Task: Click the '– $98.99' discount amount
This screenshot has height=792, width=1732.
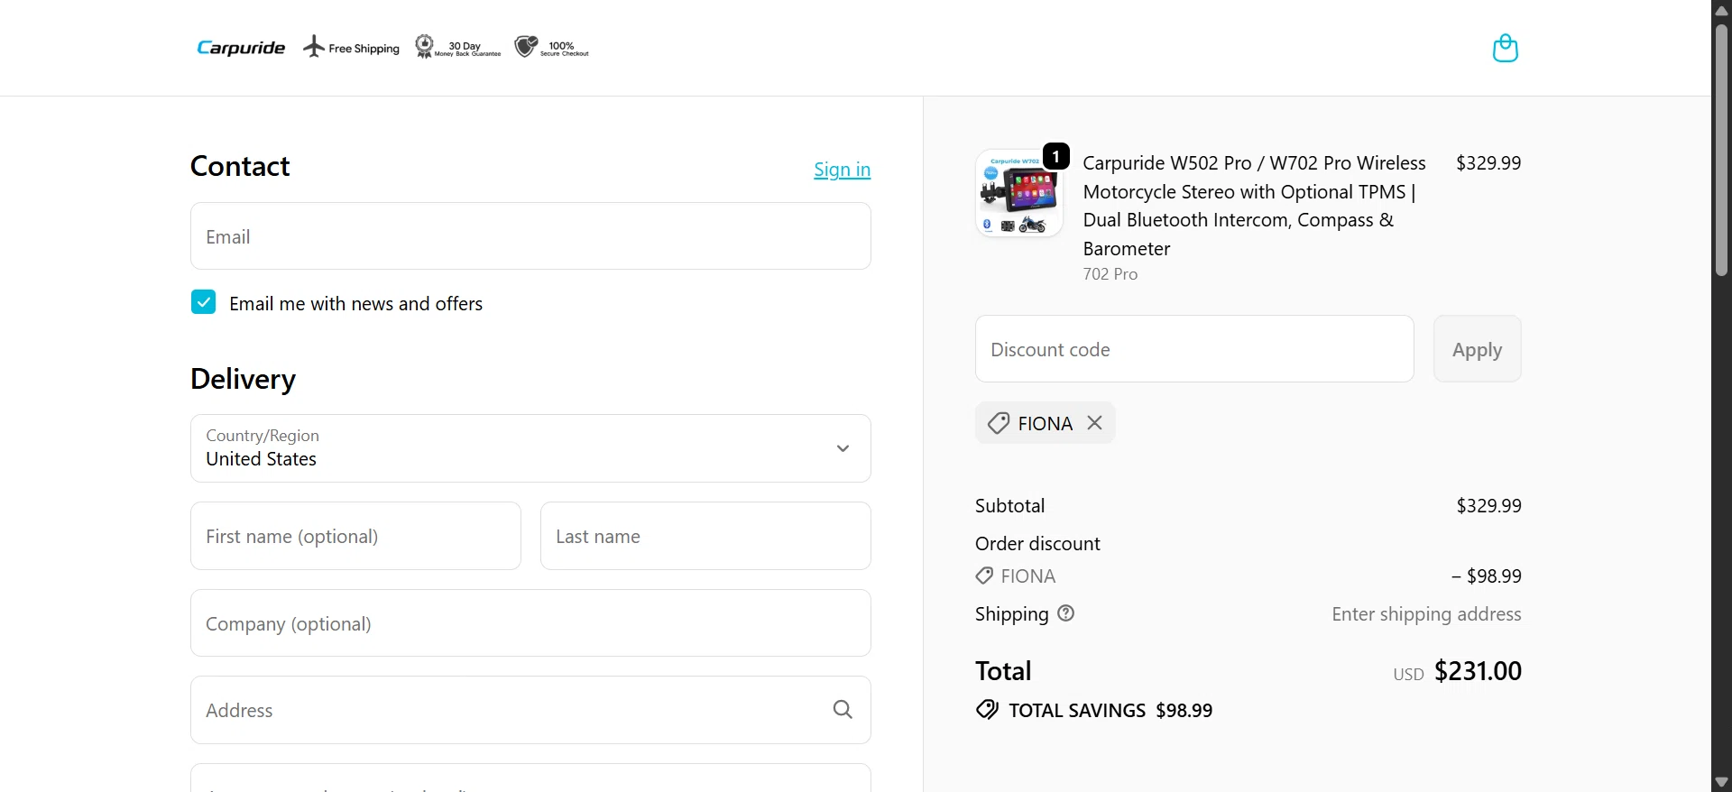Action: pos(1487,576)
